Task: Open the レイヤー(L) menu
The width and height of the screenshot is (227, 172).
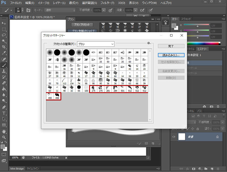Action: click(x=59, y=3)
